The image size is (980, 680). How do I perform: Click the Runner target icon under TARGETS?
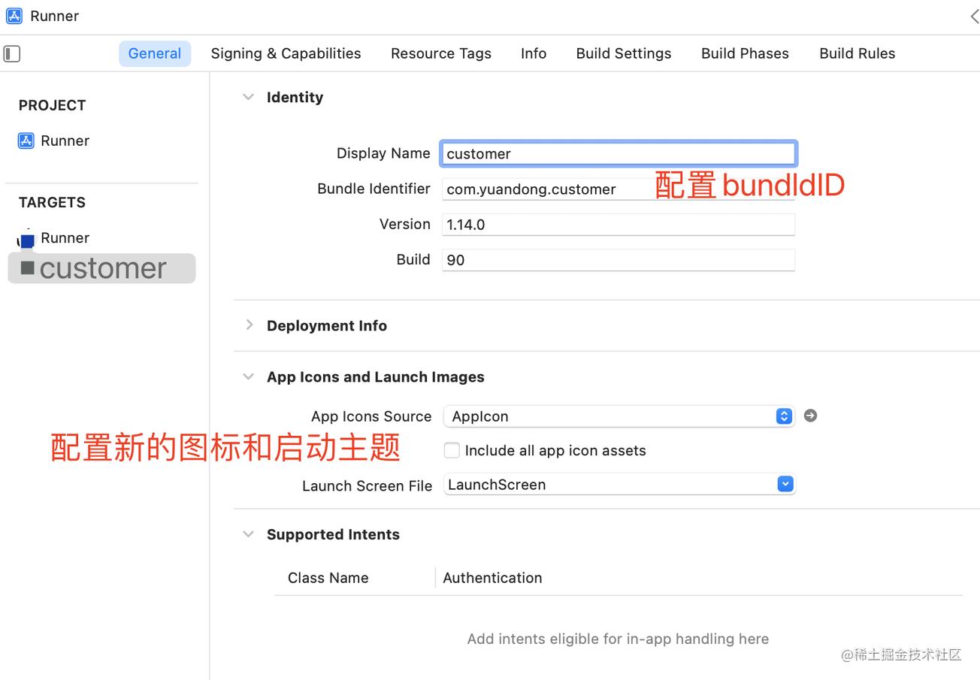coord(26,240)
